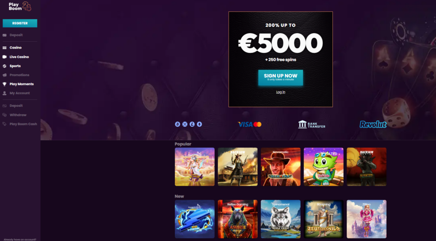Select the Ethereum payment icon
The image size is (436, 241).
[199, 124]
